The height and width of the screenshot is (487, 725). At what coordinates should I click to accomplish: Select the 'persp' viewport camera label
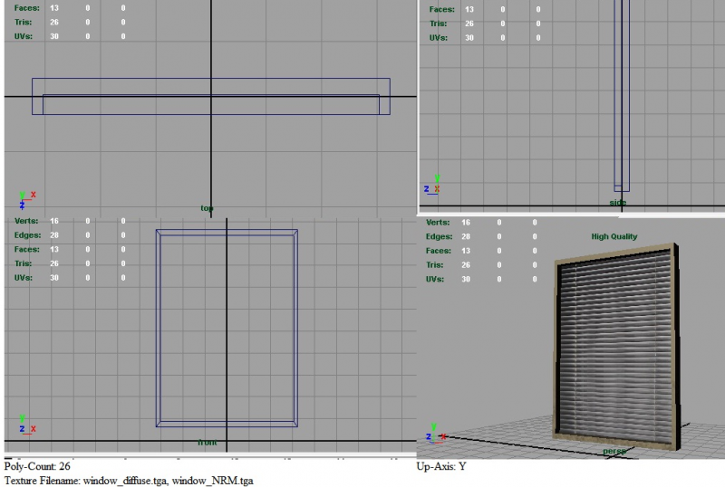(614, 451)
